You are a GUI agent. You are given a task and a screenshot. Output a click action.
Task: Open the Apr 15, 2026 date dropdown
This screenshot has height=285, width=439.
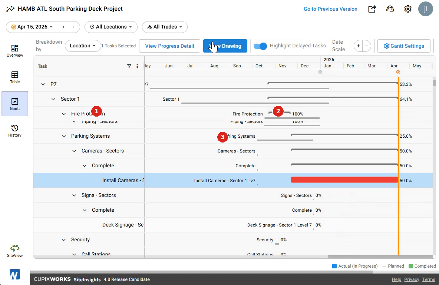point(32,27)
